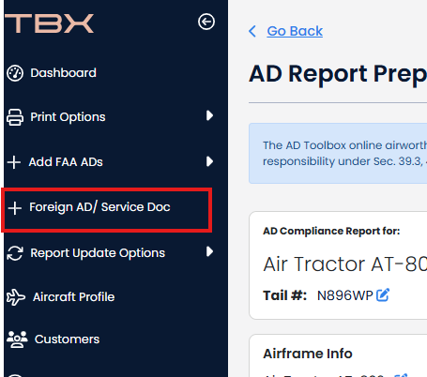Open the Aircraft Profile page
This screenshot has width=427, height=377.
73,297
